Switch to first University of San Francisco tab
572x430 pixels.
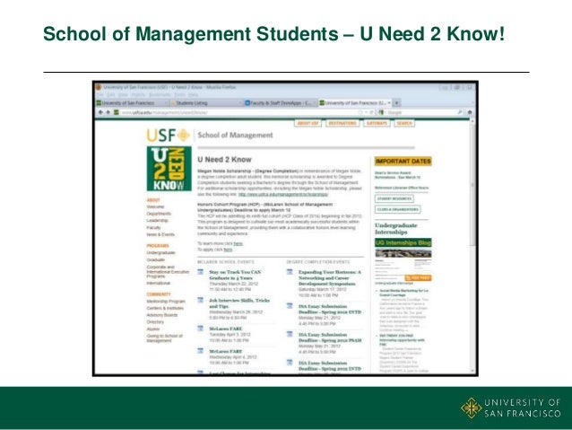coord(133,103)
